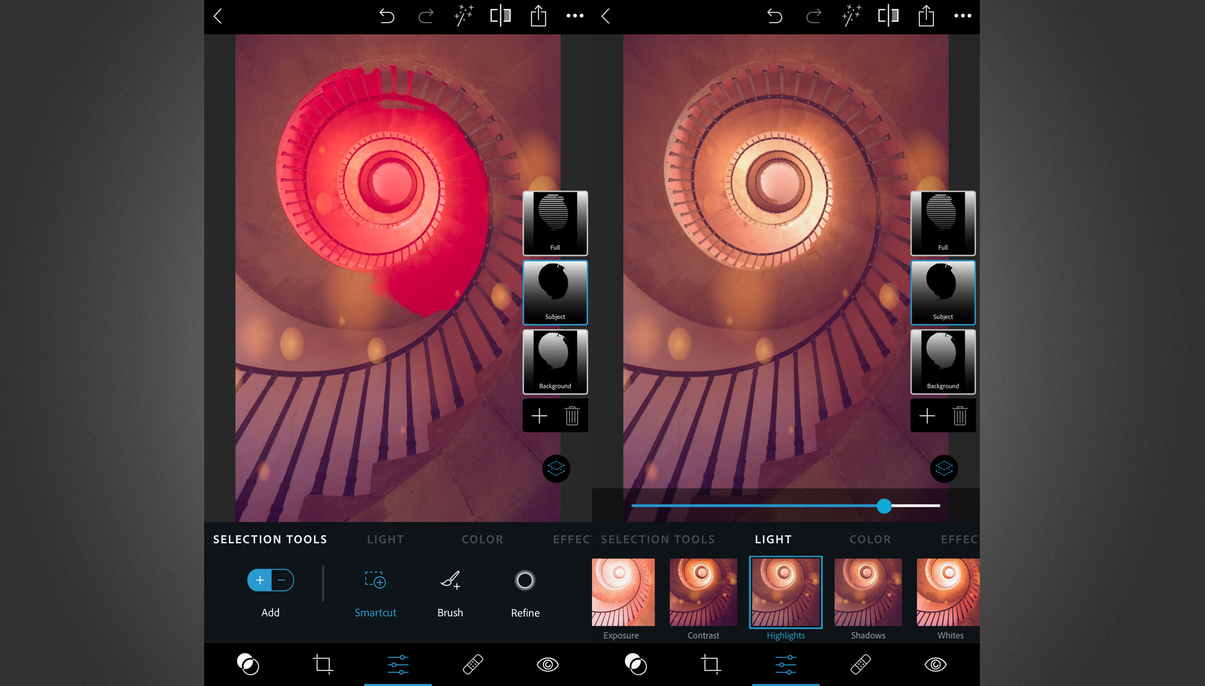Toggle the mask overlay layers button
1205x686 pixels.
point(555,468)
